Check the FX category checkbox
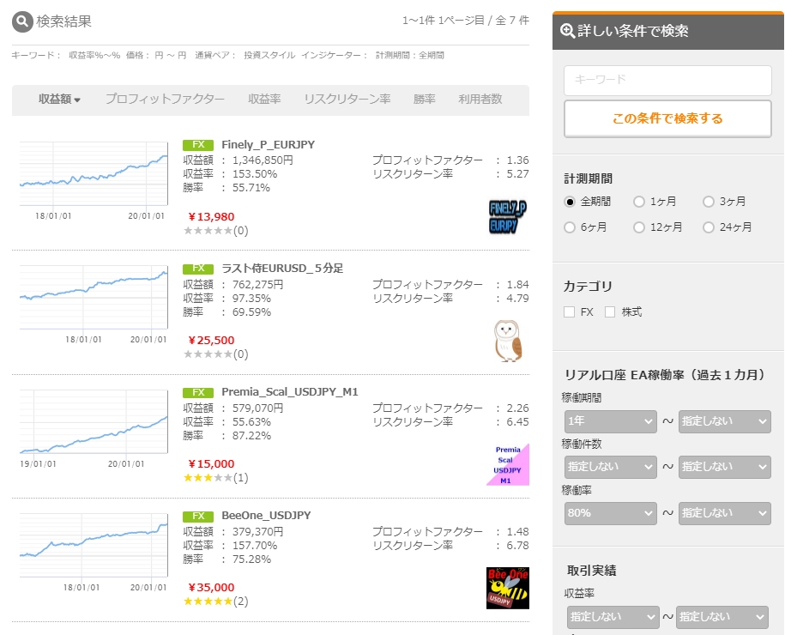 click(x=569, y=312)
